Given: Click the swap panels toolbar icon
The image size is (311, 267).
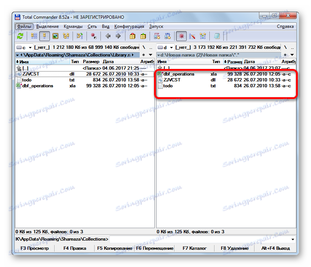Looking at the screenshot, I should 80,36.
